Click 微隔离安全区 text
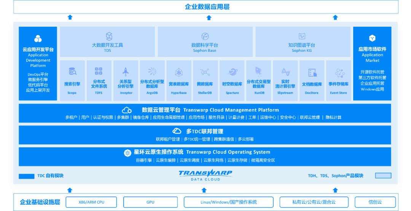 pyautogui.click(x=263, y=160)
